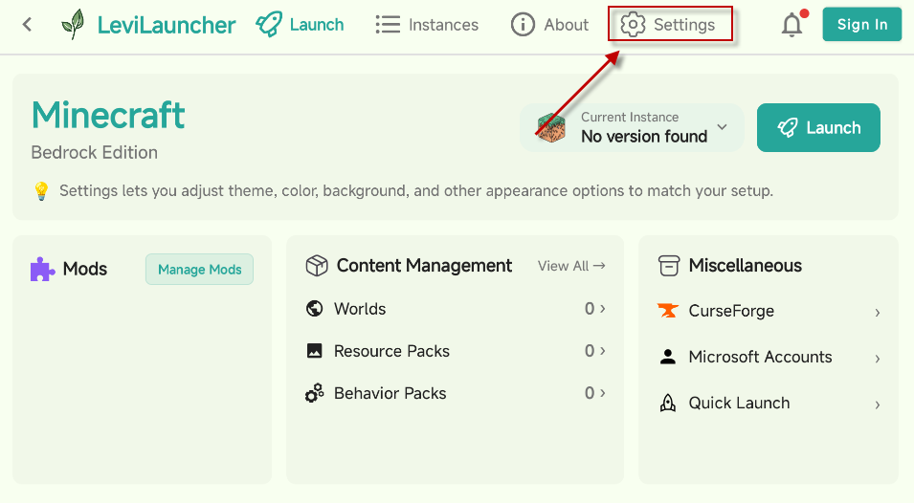The height and width of the screenshot is (503, 914).
Task: Click the Resource Packs count 0
Action: tap(590, 351)
